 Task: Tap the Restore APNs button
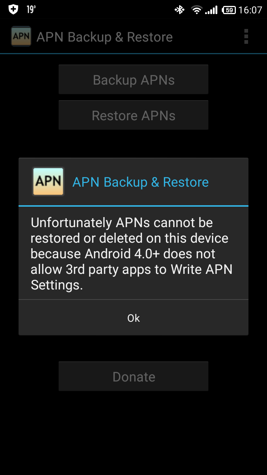[x=133, y=115]
